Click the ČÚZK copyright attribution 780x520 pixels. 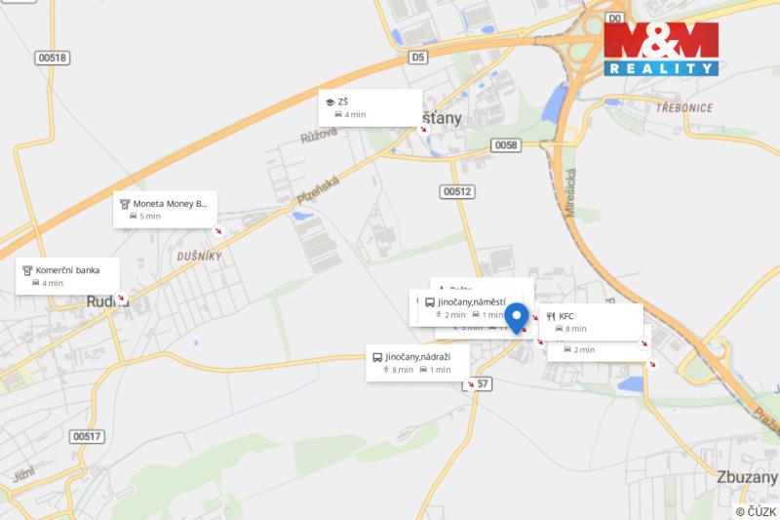click(x=757, y=511)
